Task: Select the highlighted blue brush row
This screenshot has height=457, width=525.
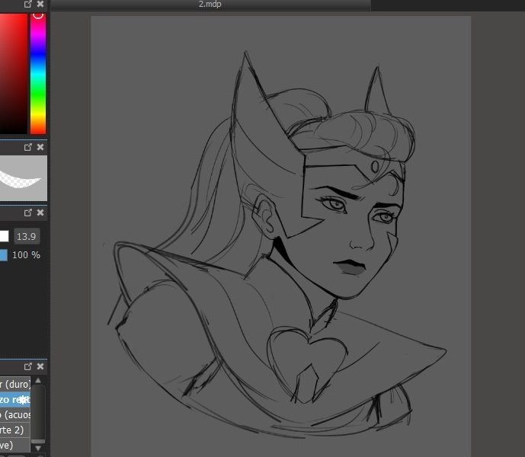Action: point(15,399)
